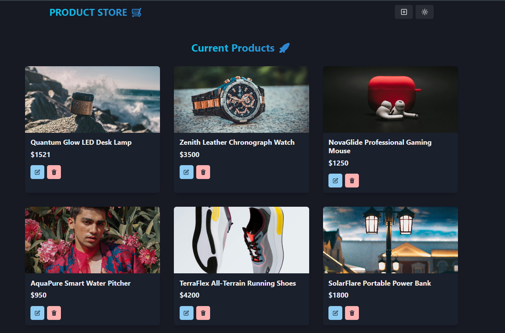Click the delete icon for Quantum Glow LED Desk Lamp
Image resolution: width=505 pixels, height=333 pixels.
coord(54,172)
